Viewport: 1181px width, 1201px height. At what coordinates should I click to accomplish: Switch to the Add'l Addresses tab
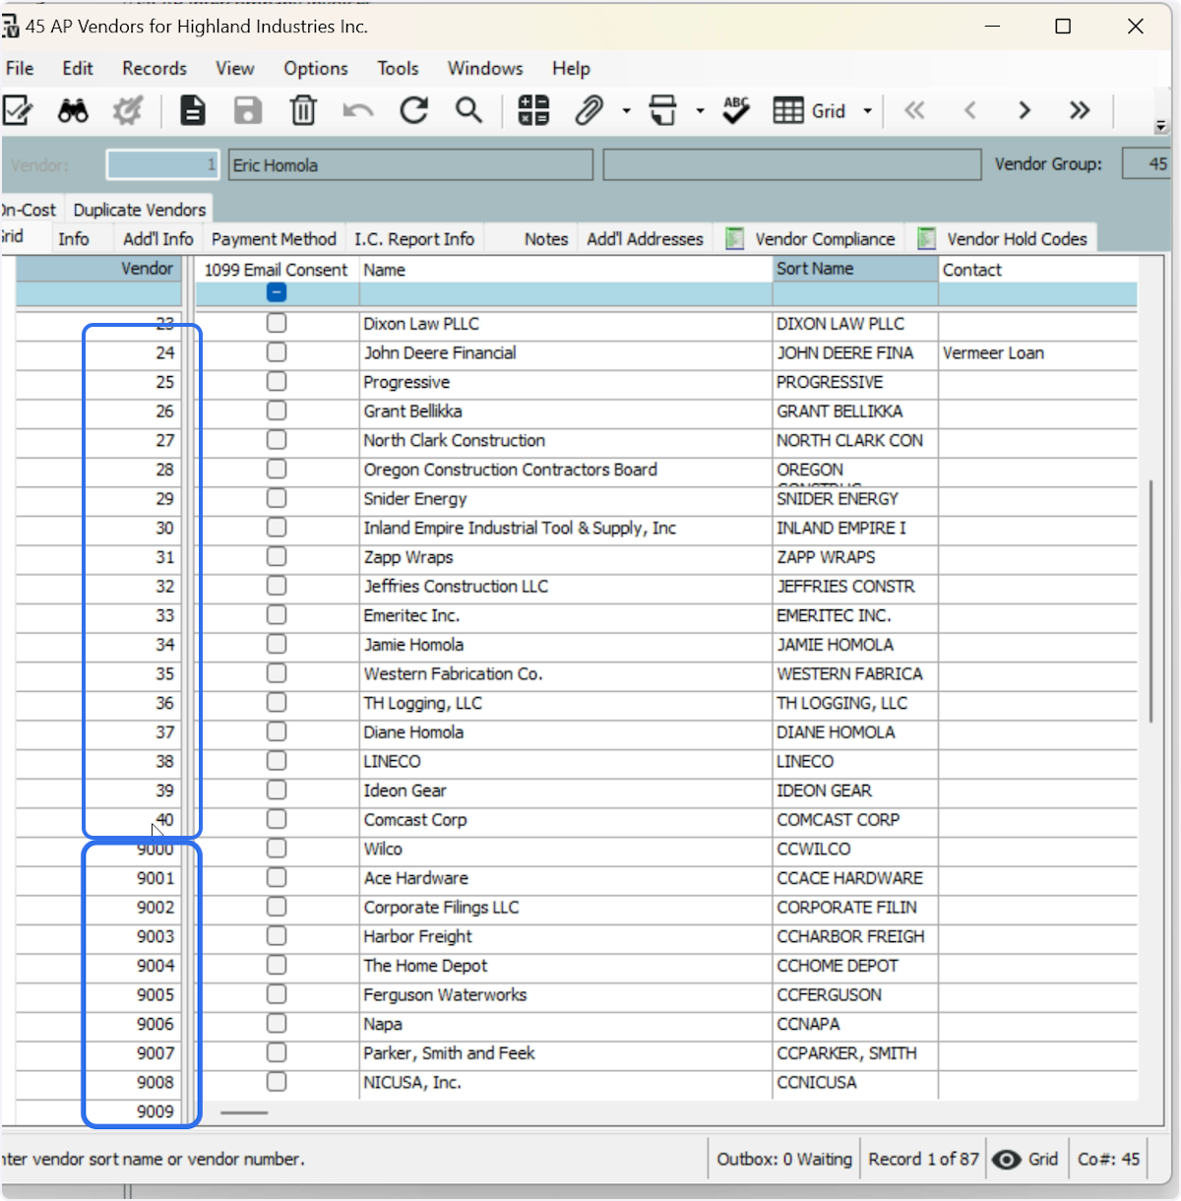[645, 239]
